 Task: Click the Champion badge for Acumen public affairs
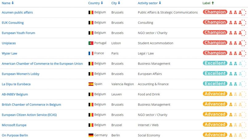215,12
